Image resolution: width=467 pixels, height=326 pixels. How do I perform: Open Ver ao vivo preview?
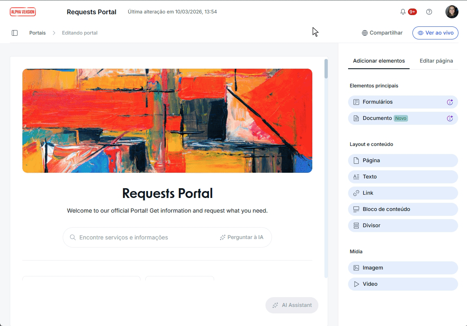[435, 33]
